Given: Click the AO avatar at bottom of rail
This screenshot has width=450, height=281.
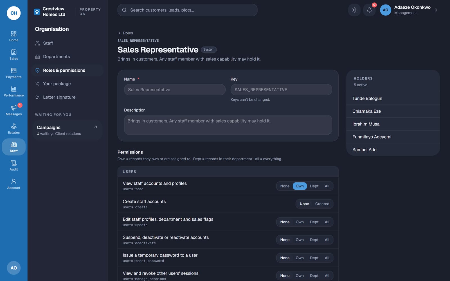Looking at the screenshot, I should pos(14,268).
